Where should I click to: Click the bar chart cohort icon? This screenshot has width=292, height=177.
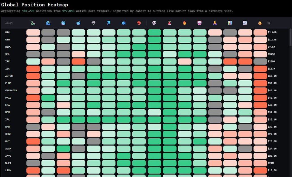pyautogui.click(x=230, y=23)
